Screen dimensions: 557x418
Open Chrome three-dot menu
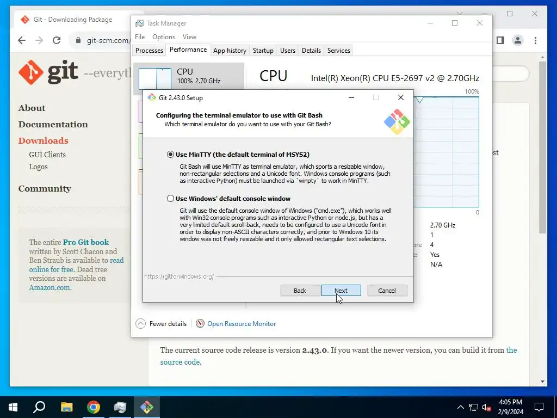pyautogui.click(x=535, y=40)
